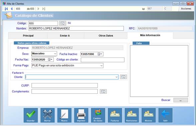
Task: Open the Abonos button
Action: coord(149,115)
